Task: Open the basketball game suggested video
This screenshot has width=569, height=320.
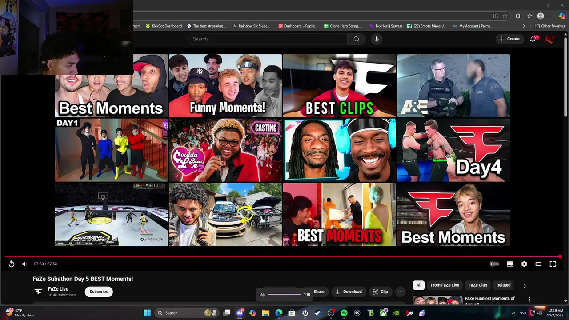Action: pyautogui.click(x=111, y=215)
